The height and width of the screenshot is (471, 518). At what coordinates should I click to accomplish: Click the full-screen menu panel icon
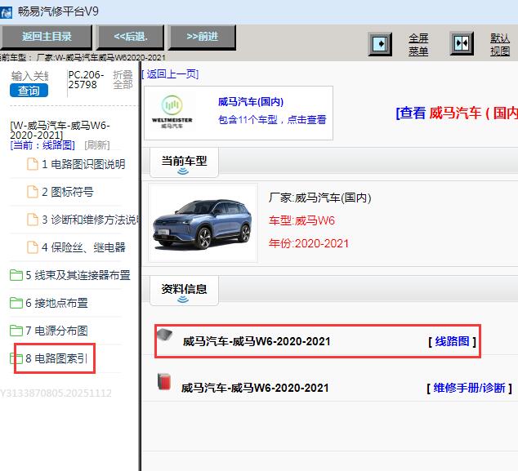pos(380,44)
